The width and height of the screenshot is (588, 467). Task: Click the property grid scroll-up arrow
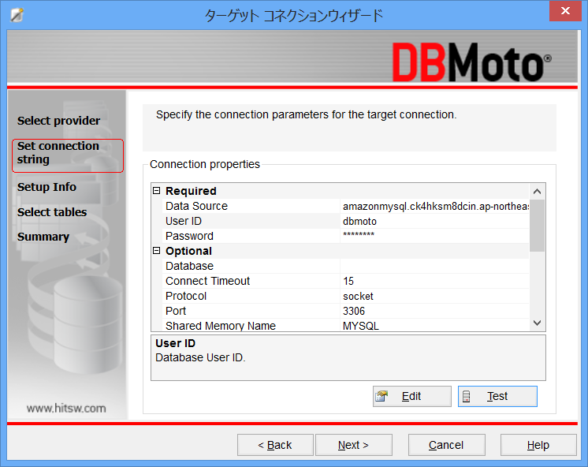point(537,192)
